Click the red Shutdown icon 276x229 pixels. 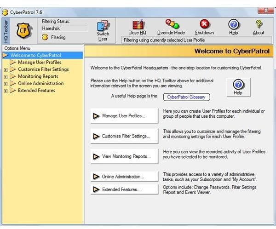(205, 24)
